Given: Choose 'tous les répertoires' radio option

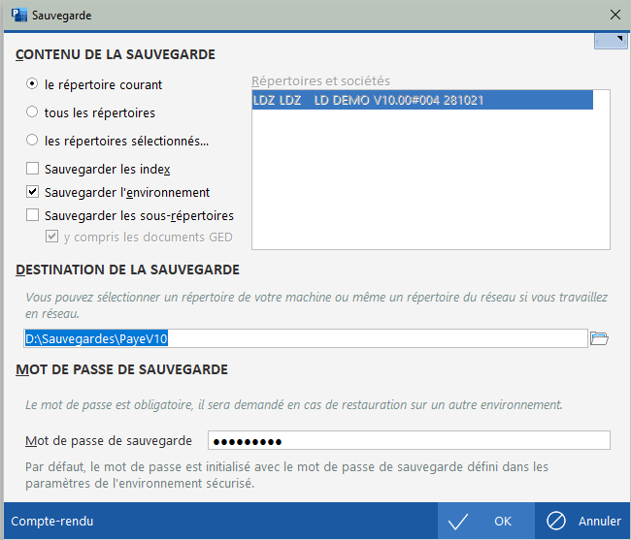Looking at the screenshot, I should point(33,112).
